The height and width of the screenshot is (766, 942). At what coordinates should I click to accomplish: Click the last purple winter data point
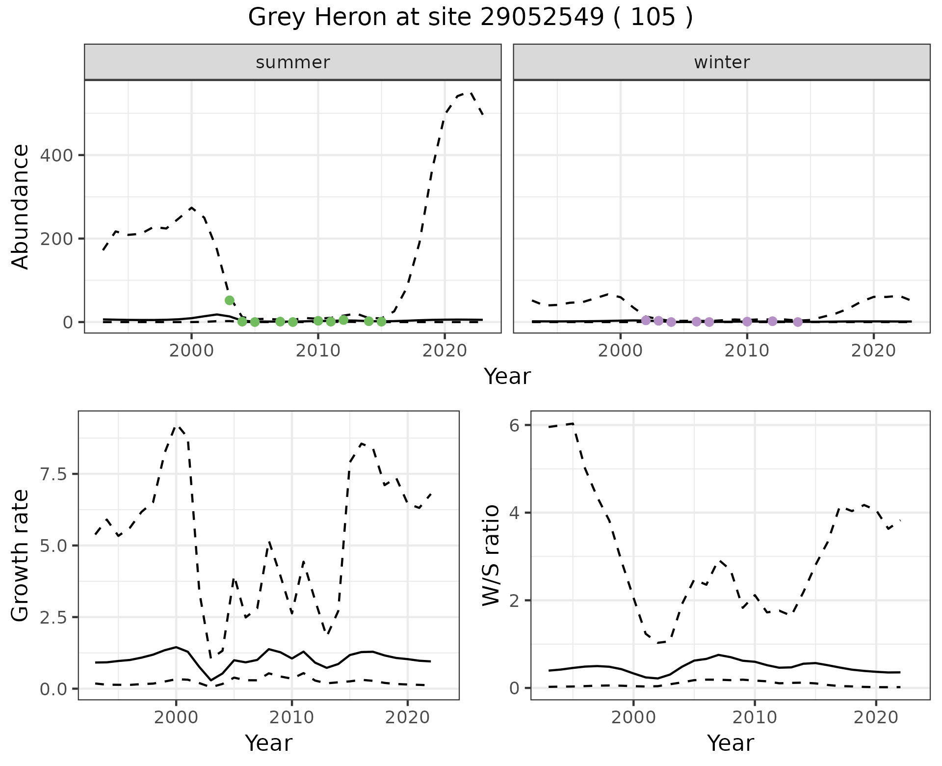coord(798,322)
